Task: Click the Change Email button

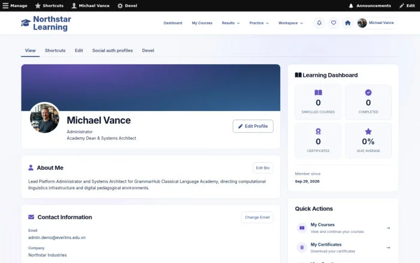Action: [257, 217]
